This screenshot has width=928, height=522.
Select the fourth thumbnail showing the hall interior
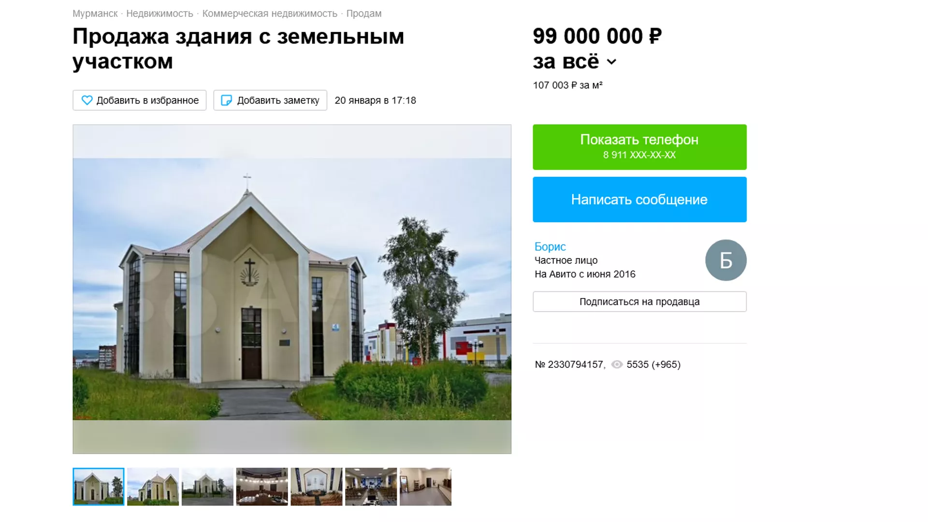tap(262, 487)
